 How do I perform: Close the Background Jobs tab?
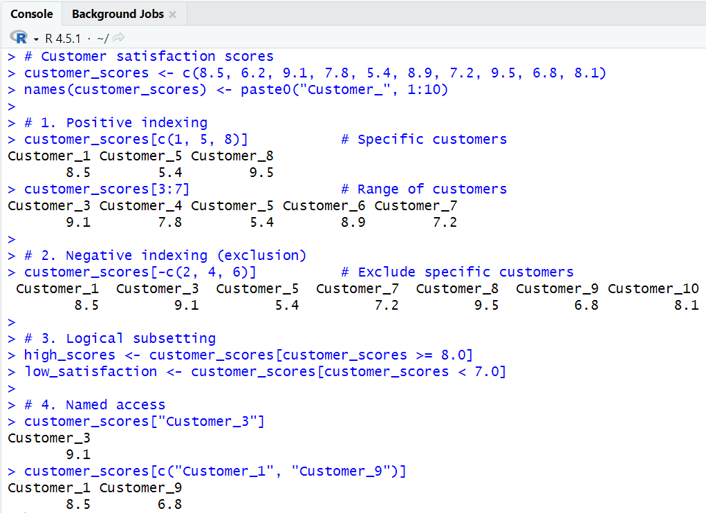[172, 13]
